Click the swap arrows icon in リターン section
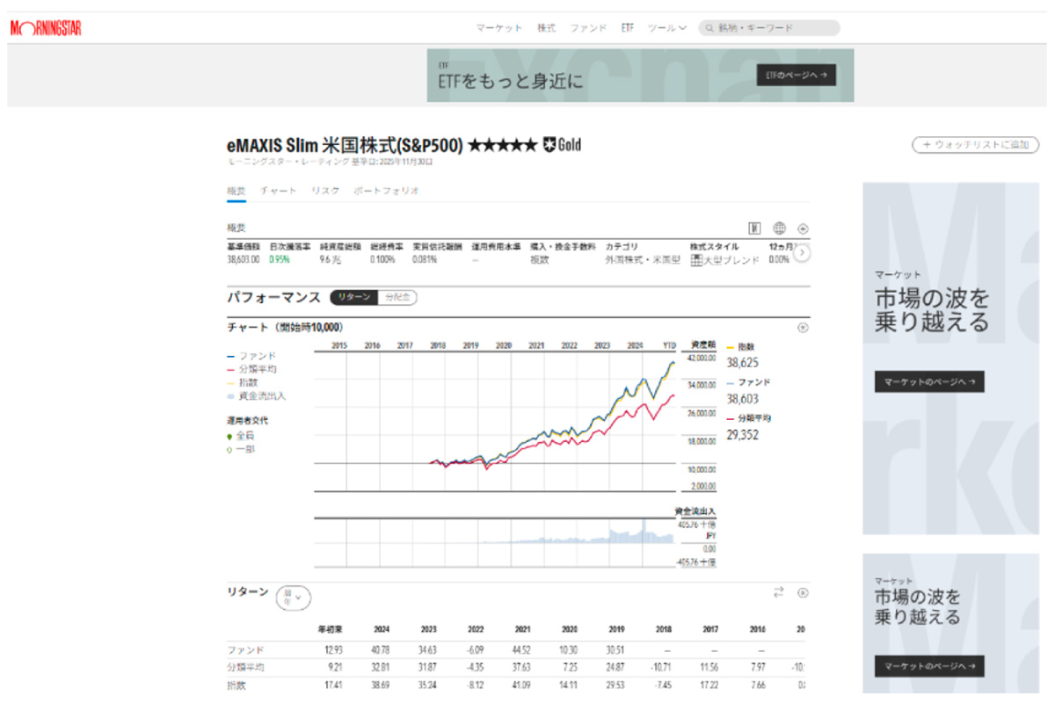Screen dimensions: 1055x703 point(778,592)
